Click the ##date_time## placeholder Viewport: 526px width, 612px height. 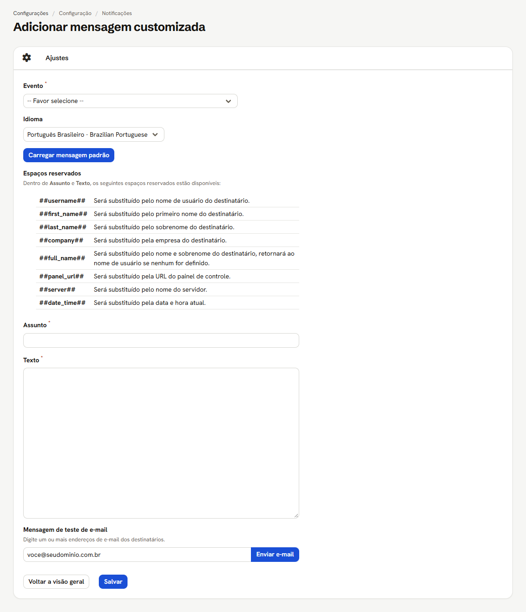[62, 303]
